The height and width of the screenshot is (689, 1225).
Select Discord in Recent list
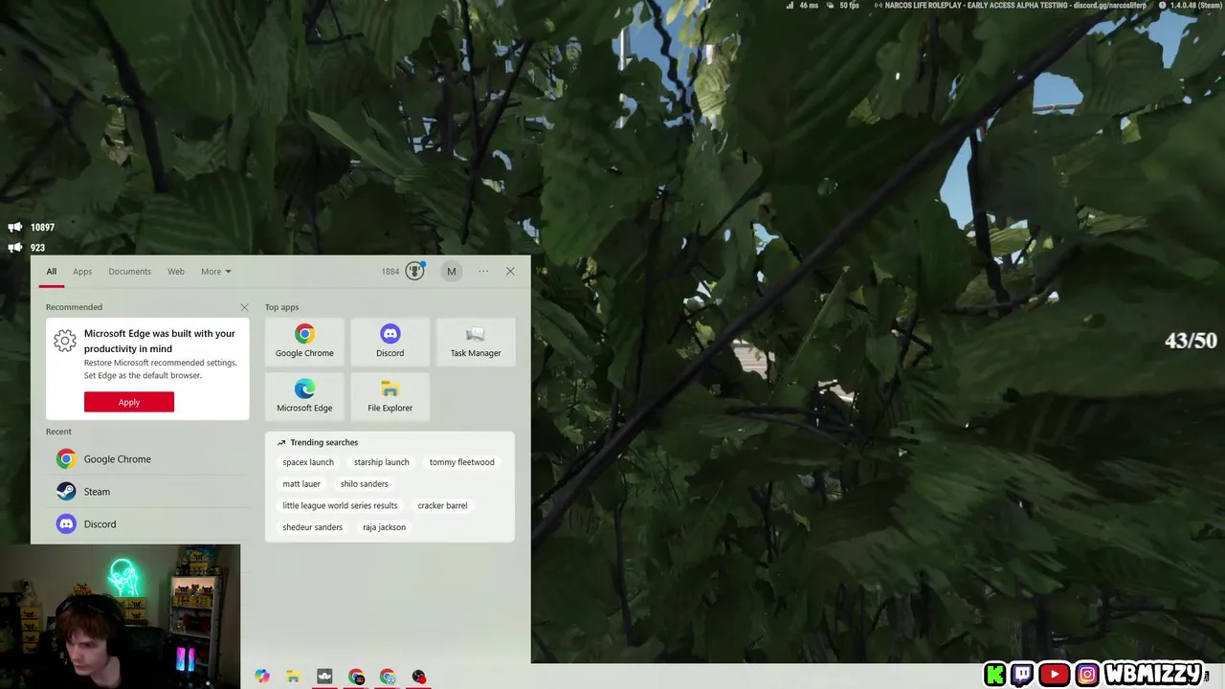(x=148, y=524)
